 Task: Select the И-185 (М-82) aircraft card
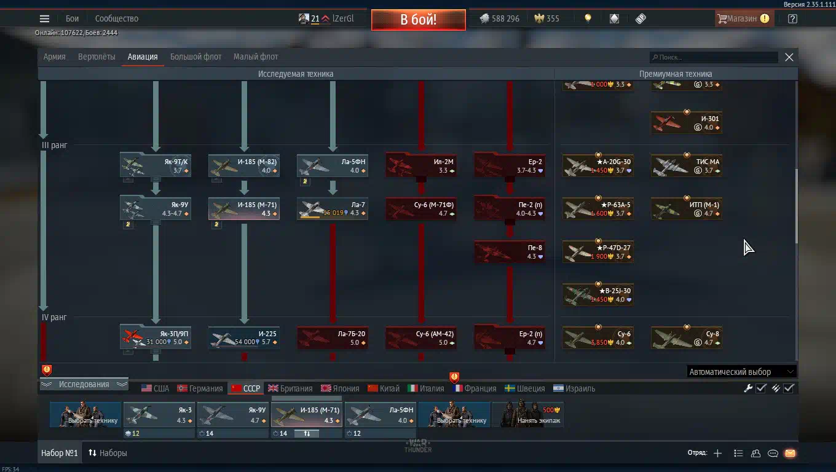pos(244,166)
